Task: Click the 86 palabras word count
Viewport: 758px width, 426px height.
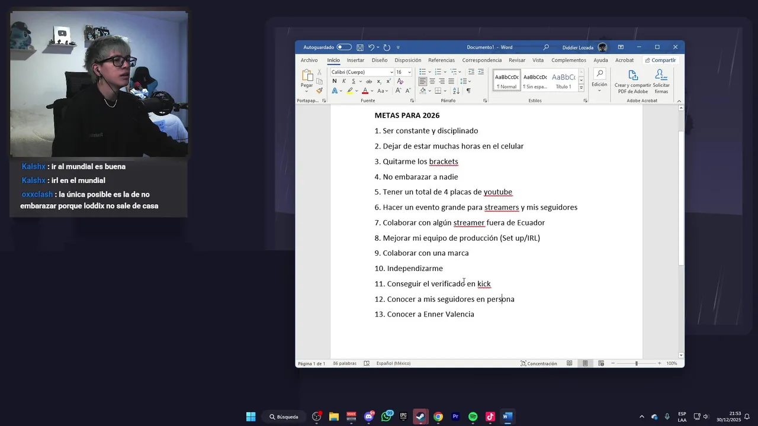Action: click(x=345, y=363)
